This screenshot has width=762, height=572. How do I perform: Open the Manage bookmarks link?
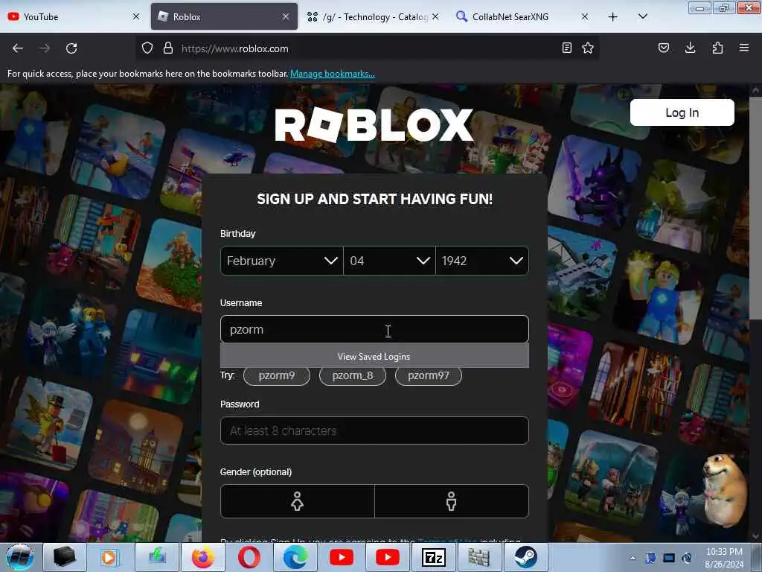pyautogui.click(x=333, y=74)
